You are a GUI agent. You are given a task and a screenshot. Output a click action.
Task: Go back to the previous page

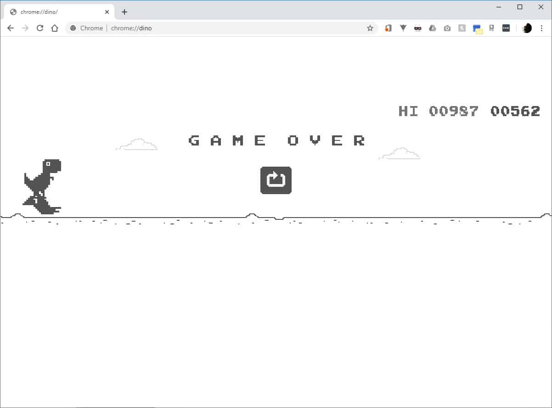click(x=11, y=28)
